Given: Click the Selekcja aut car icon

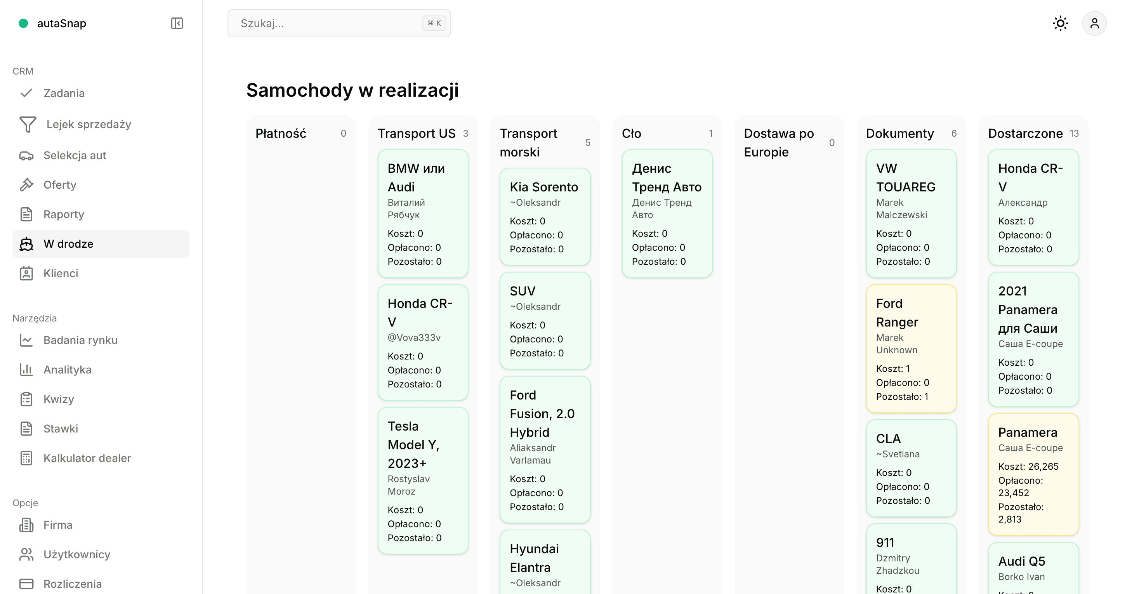Looking at the screenshot, I should tap(26, 156).
